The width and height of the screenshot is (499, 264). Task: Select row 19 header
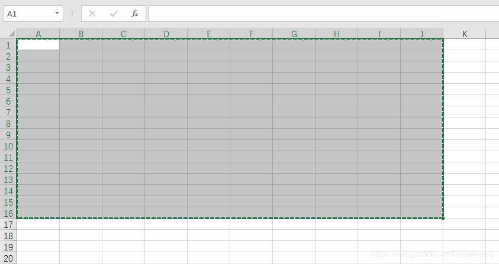pos(8,247)
